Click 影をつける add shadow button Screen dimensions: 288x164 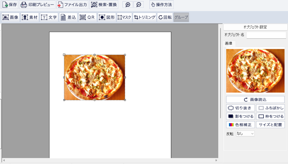pos(240,116)
